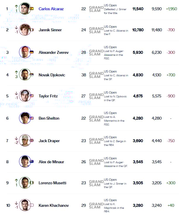This screenshot has height=215, width=179.
Task: Click downward rank arrow beside Jack Draper
Action: pyautogui.click(x=16, y=138)
